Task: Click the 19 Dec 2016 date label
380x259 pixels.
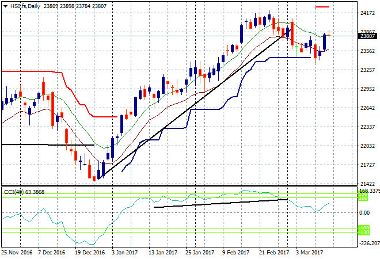Action: coord(90,253)
